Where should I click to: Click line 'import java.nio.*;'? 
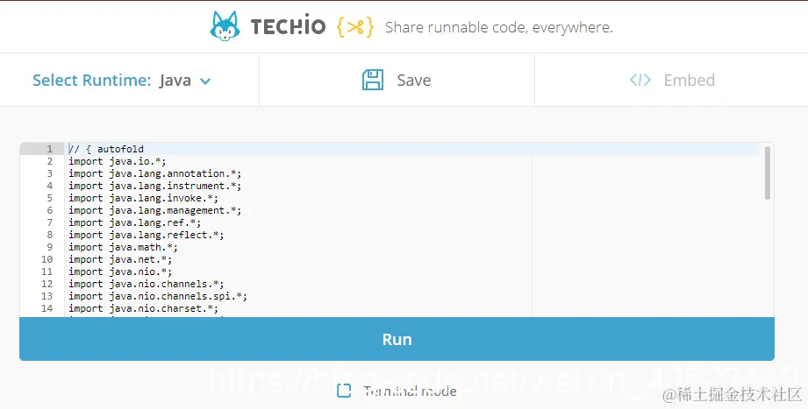point(120,271)
